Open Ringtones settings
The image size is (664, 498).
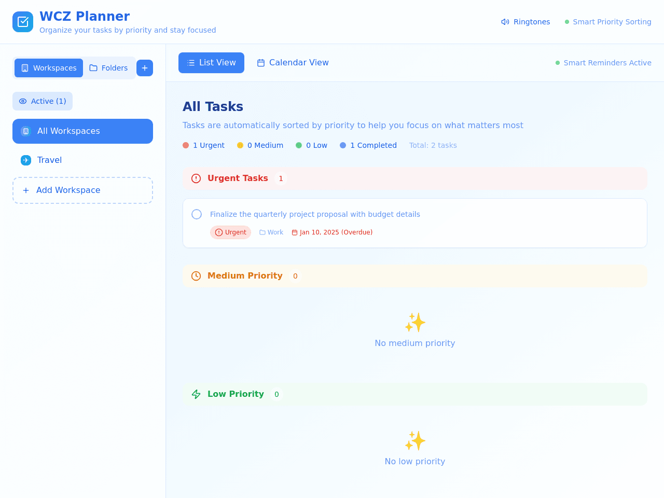pos(525,22)
